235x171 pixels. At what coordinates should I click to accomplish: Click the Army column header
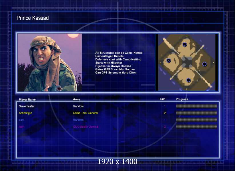coord(76,99)
